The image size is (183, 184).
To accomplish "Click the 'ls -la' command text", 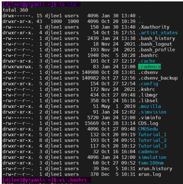I will pos(67,5).
